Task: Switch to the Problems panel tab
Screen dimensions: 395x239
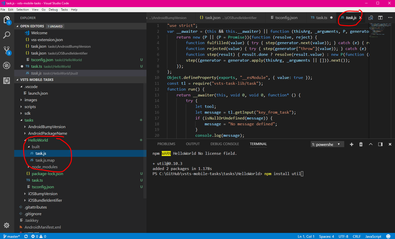Action: pyautogui.click(x=166, y=144)
